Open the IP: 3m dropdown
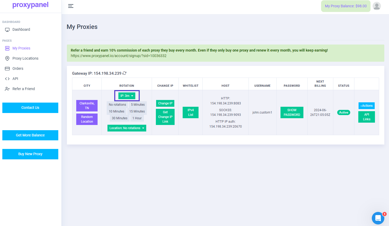 click(x=127, y=96)
